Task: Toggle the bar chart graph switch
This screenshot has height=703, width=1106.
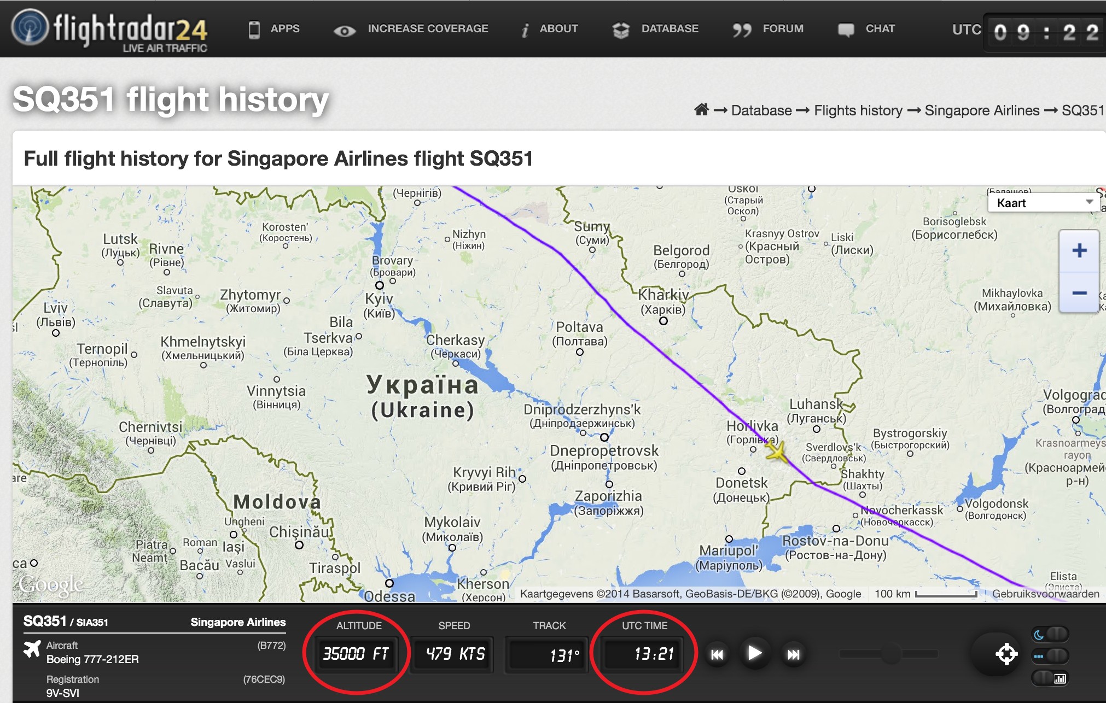Action: click(1050, 678)
